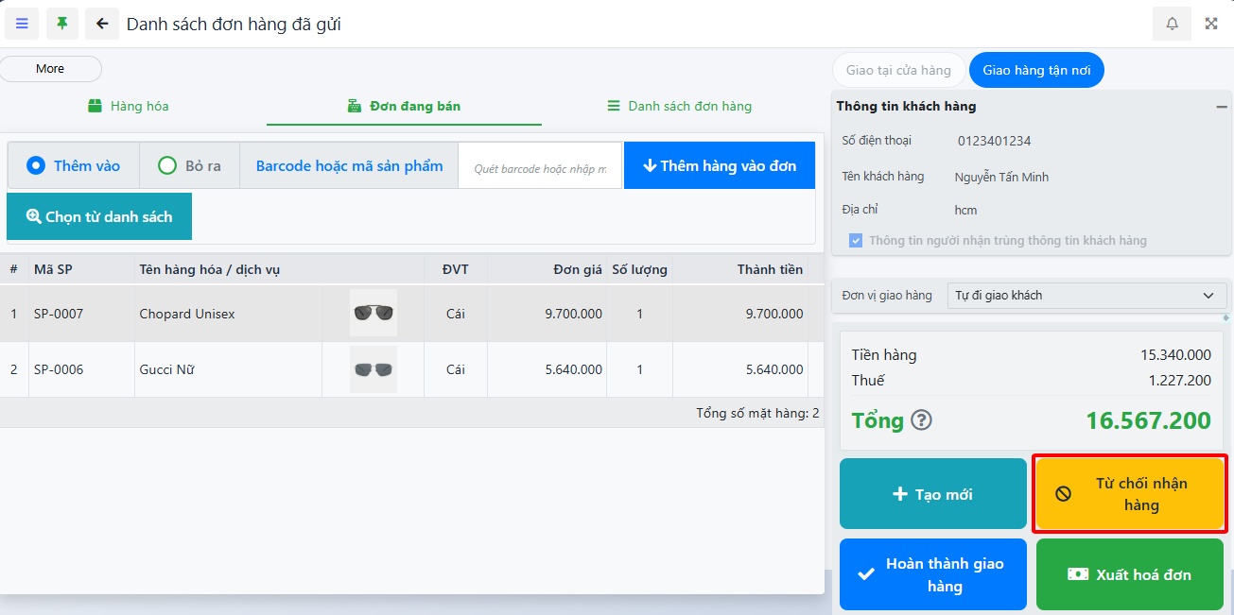Switch to the Hàng hóa tab
The image size is (1234, 615).
coord(129,106)
